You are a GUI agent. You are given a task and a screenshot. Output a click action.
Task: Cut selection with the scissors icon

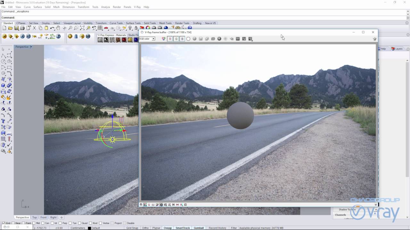pos(34,28)
